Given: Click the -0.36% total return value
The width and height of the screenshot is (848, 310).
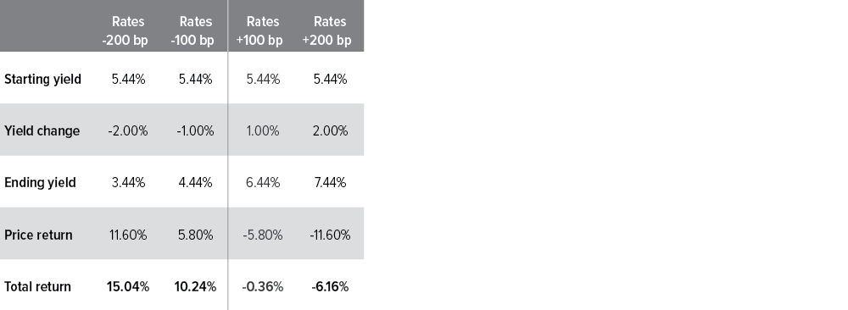Looking at the screenshot, I should (x=262, y=287).
